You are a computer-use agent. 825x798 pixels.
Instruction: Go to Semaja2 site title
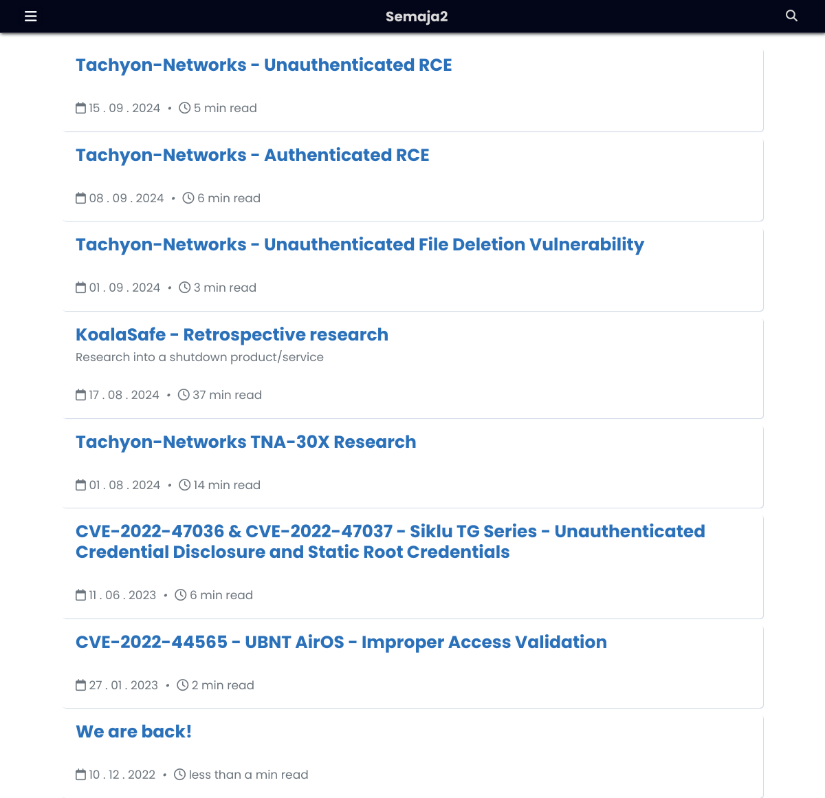click(417, 17)
